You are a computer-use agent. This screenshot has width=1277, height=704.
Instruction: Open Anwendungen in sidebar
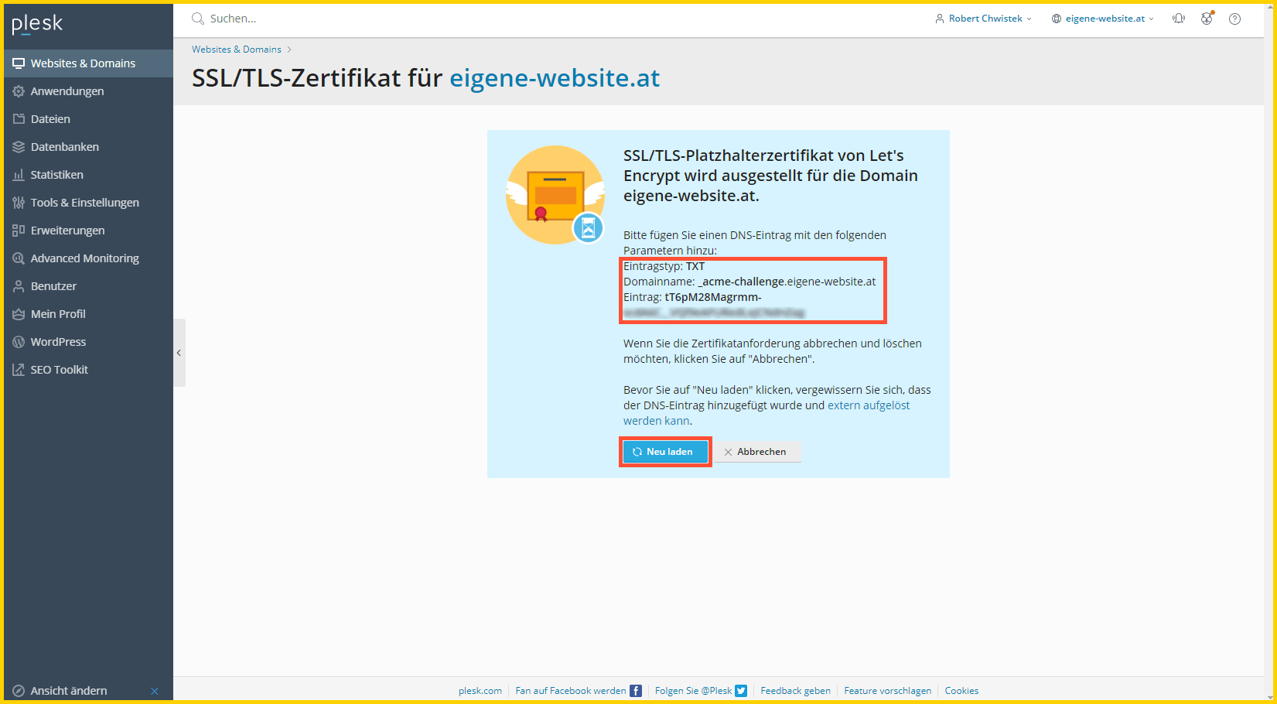(88, 91)
